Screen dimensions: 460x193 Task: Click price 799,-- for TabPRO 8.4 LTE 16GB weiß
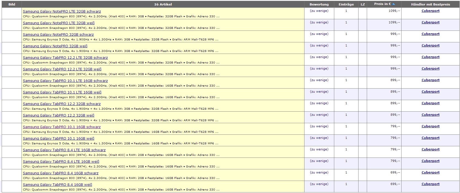[395, 161]
